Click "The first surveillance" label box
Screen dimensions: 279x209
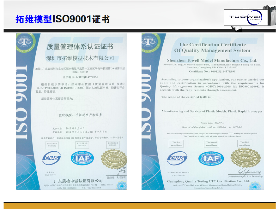click(x=177, y=144)
